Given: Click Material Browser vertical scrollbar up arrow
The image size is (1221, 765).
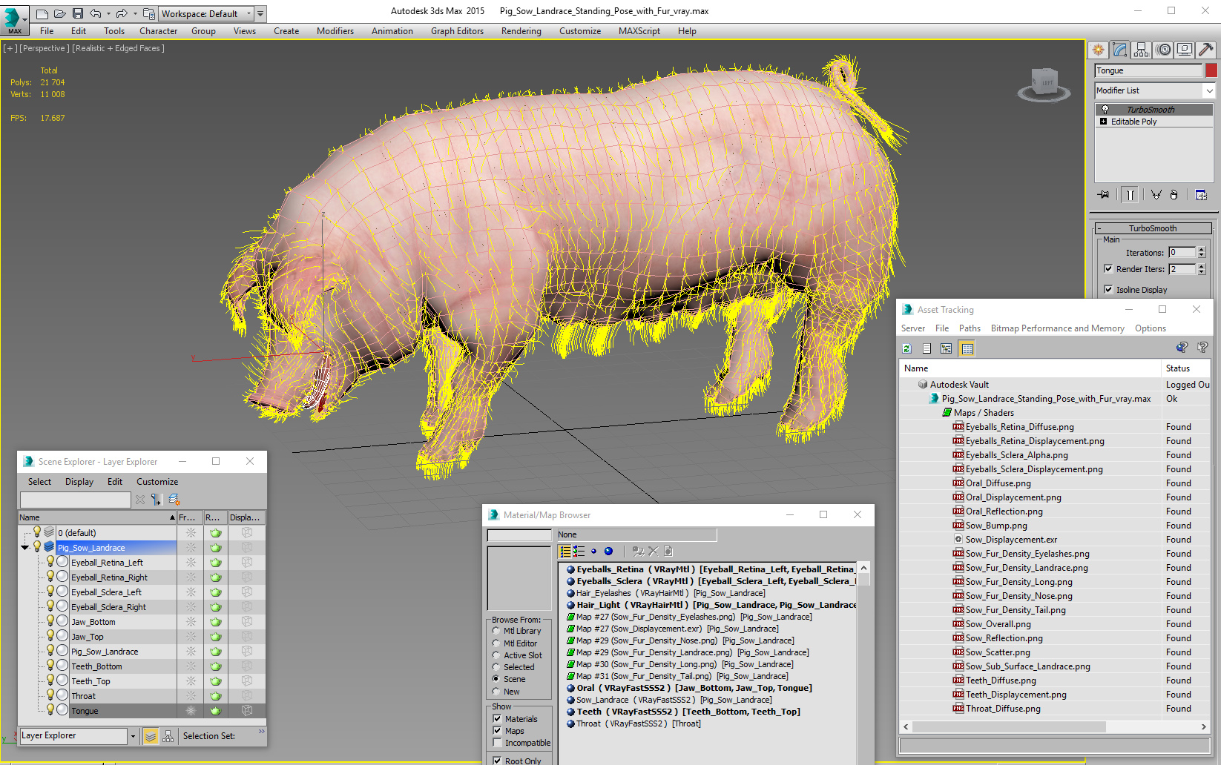Looking at the screenshot, I should coord(864,568).
